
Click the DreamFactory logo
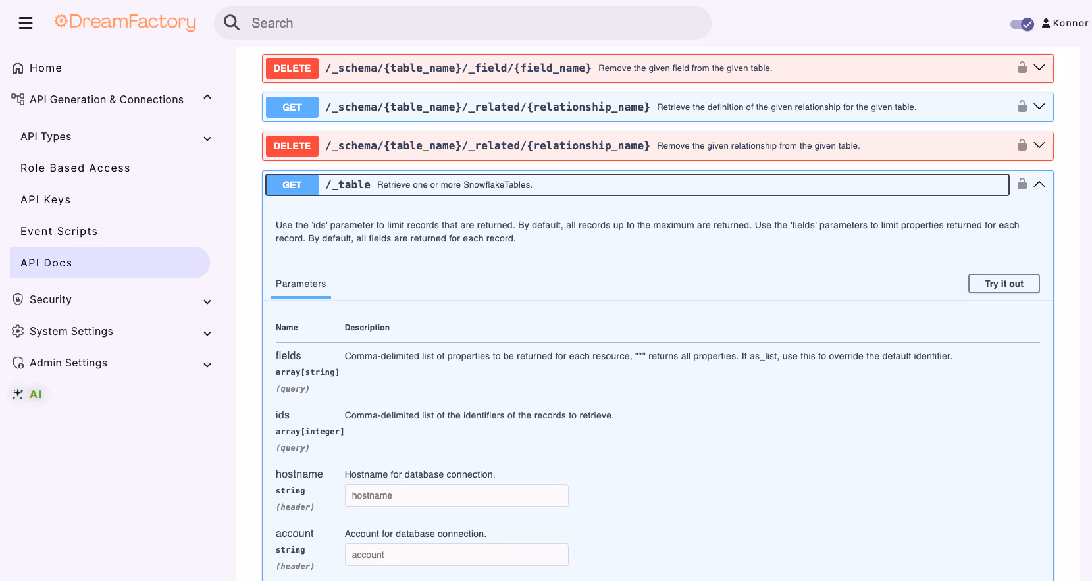pos(125,22)
